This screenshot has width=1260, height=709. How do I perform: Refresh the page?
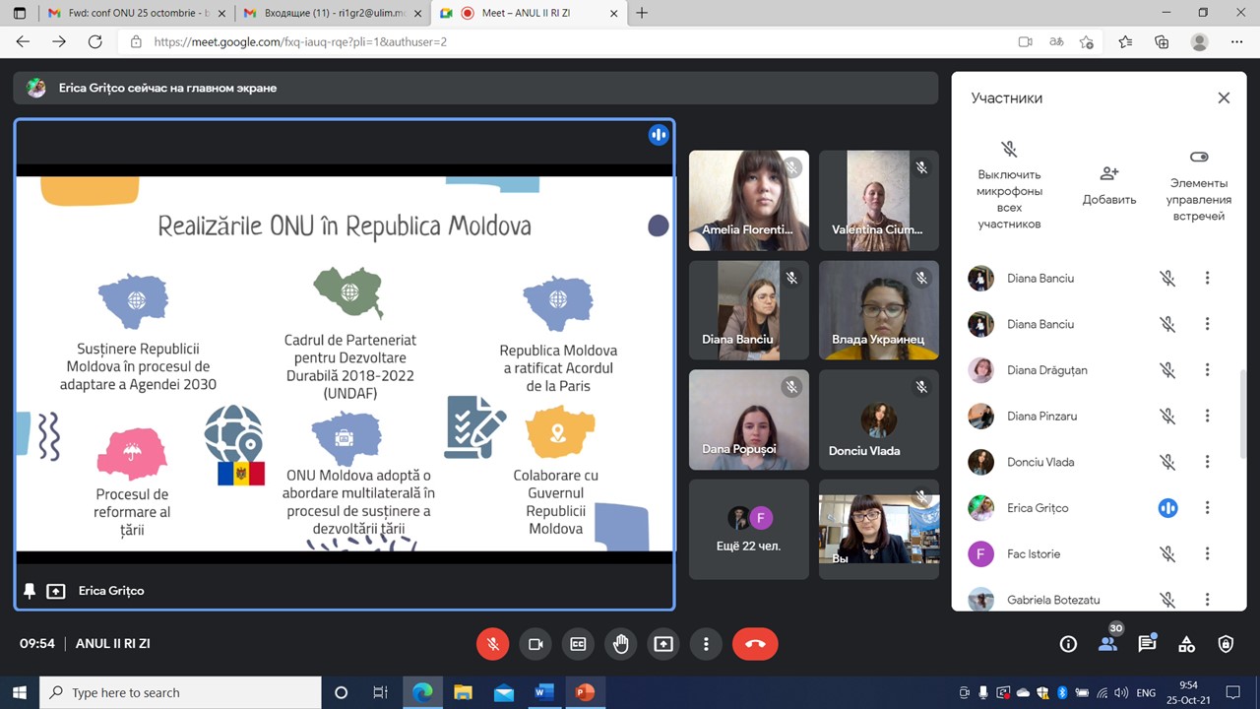coord(94,41)
